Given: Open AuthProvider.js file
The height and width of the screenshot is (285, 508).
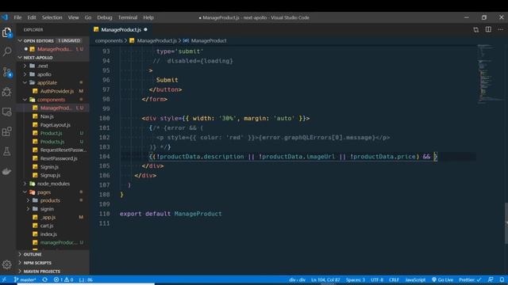Looking at the screenshot, I should point(56,91).
